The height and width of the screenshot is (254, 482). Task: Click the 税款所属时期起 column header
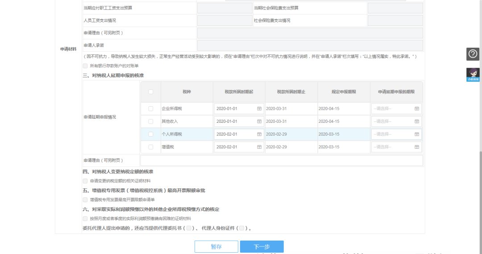click(x=239, y=92)
